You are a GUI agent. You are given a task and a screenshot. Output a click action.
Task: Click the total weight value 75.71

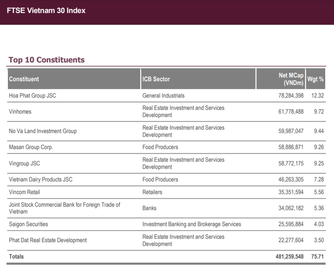coord(318,256)
